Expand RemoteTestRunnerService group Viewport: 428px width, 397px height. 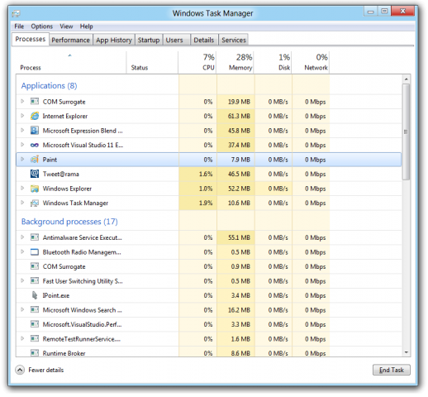(x=22, y=338)
